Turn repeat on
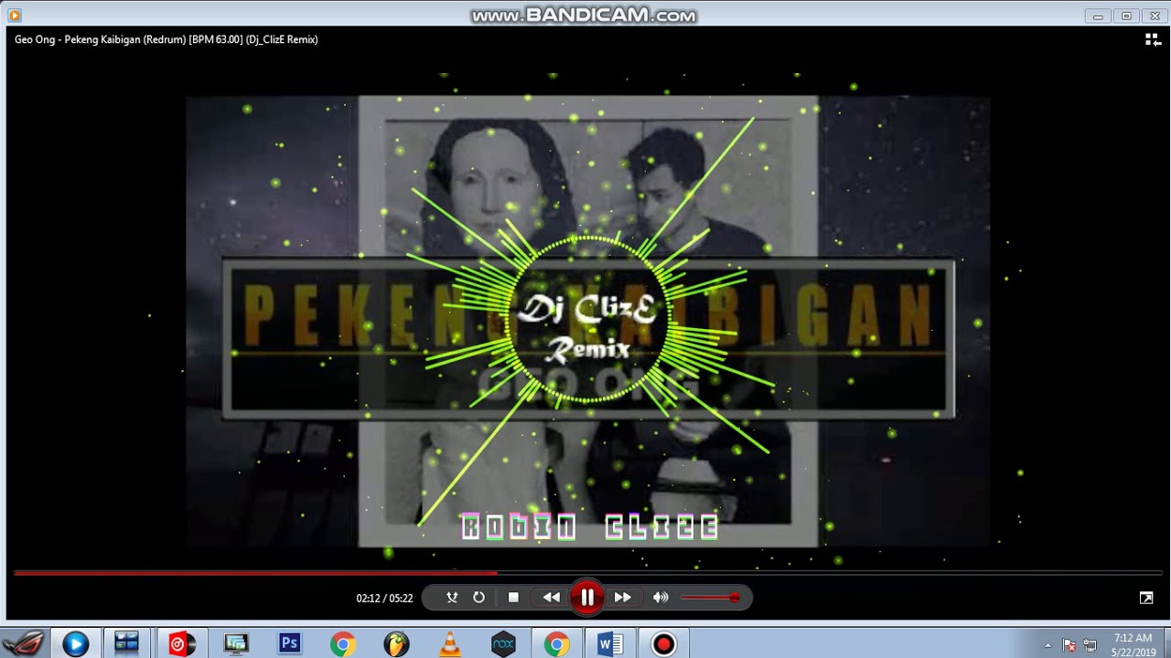Screen dimensions: 1171x658 point(478,598)
